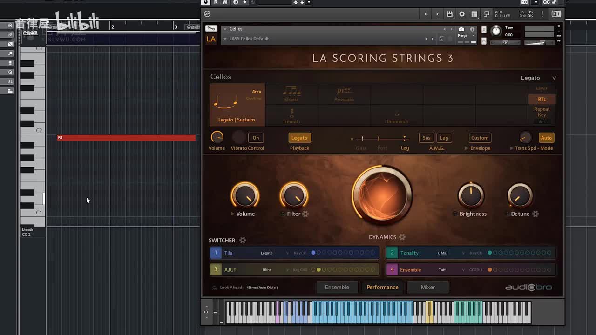Viewport: 596px width, 335px height.
Task: Open the Tonality C Maj dropdown
Action: coord(451,253)
